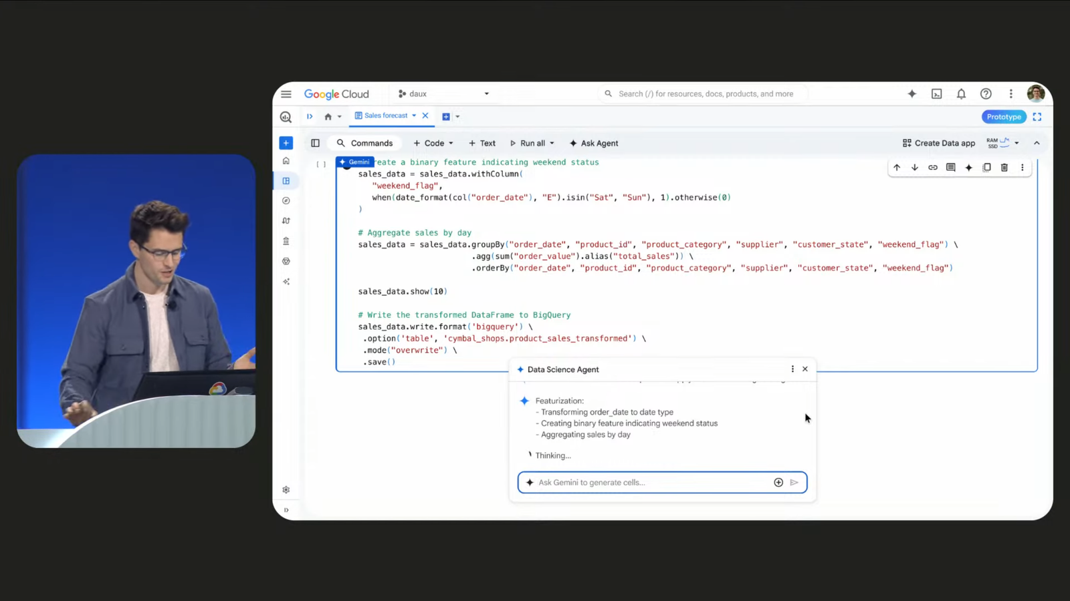Open the help question mark icon
1070x601 pixels.
(x=986, y=94)
